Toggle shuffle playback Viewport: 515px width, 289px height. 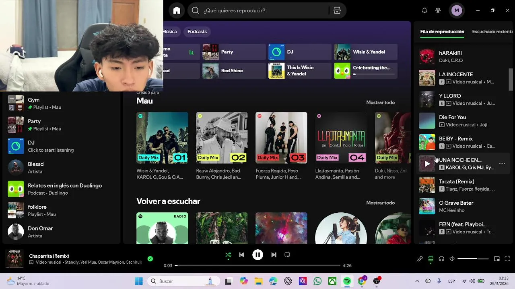[228, 255]
